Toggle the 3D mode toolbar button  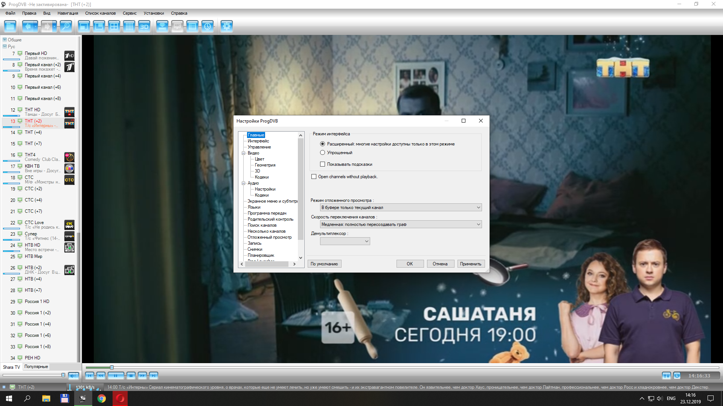pyautogui.click(x=144, y=26)
